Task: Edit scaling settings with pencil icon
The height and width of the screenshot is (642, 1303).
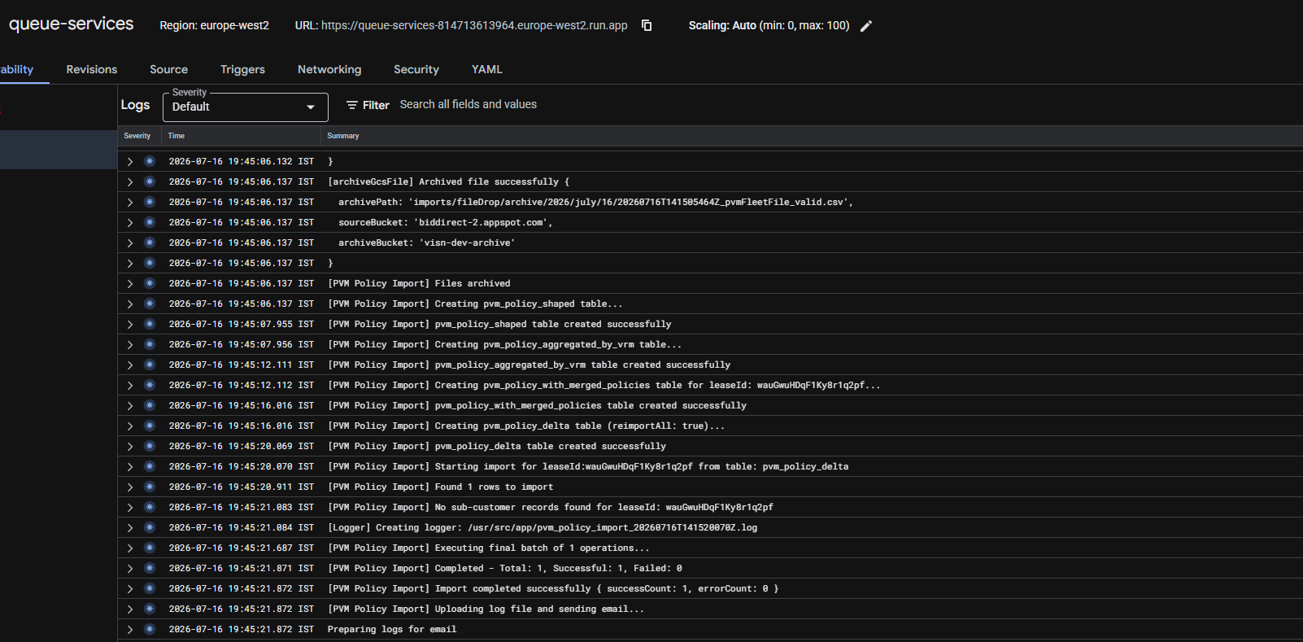Action: [x=866, y=26]
